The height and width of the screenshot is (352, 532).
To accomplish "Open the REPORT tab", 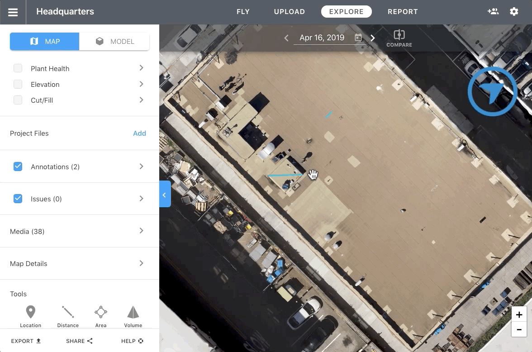I will [403, 12].
